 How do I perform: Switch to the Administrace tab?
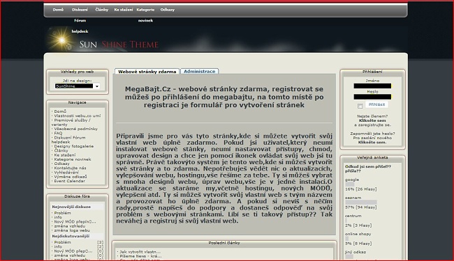click(200, 71)
